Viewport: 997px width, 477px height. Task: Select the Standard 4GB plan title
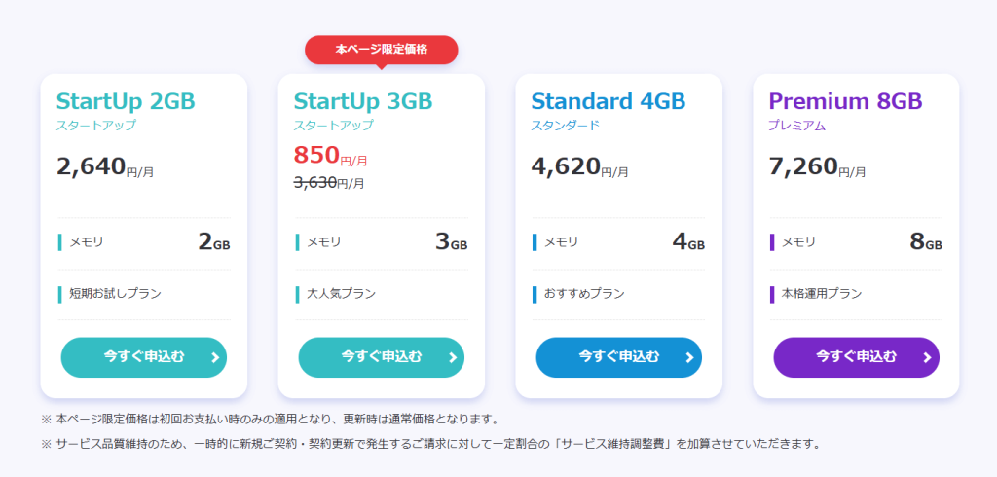click(609, 101)
